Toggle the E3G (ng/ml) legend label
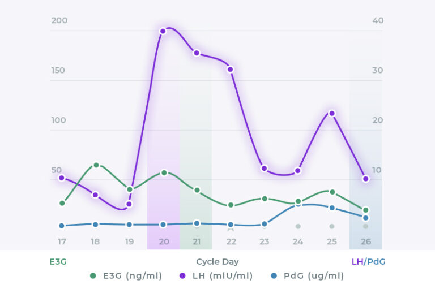Viewport: 435px width, 289px height. [132, 276]
